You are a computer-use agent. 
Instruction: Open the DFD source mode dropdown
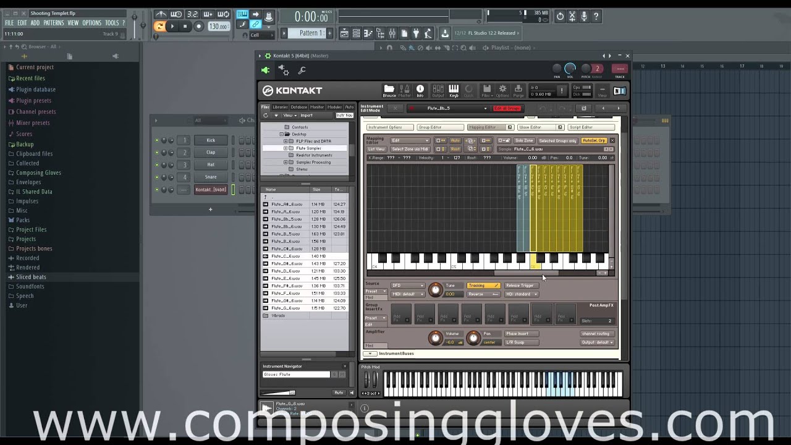[407, 286]
